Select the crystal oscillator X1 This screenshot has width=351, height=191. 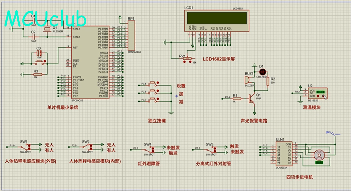pos(47,31)
